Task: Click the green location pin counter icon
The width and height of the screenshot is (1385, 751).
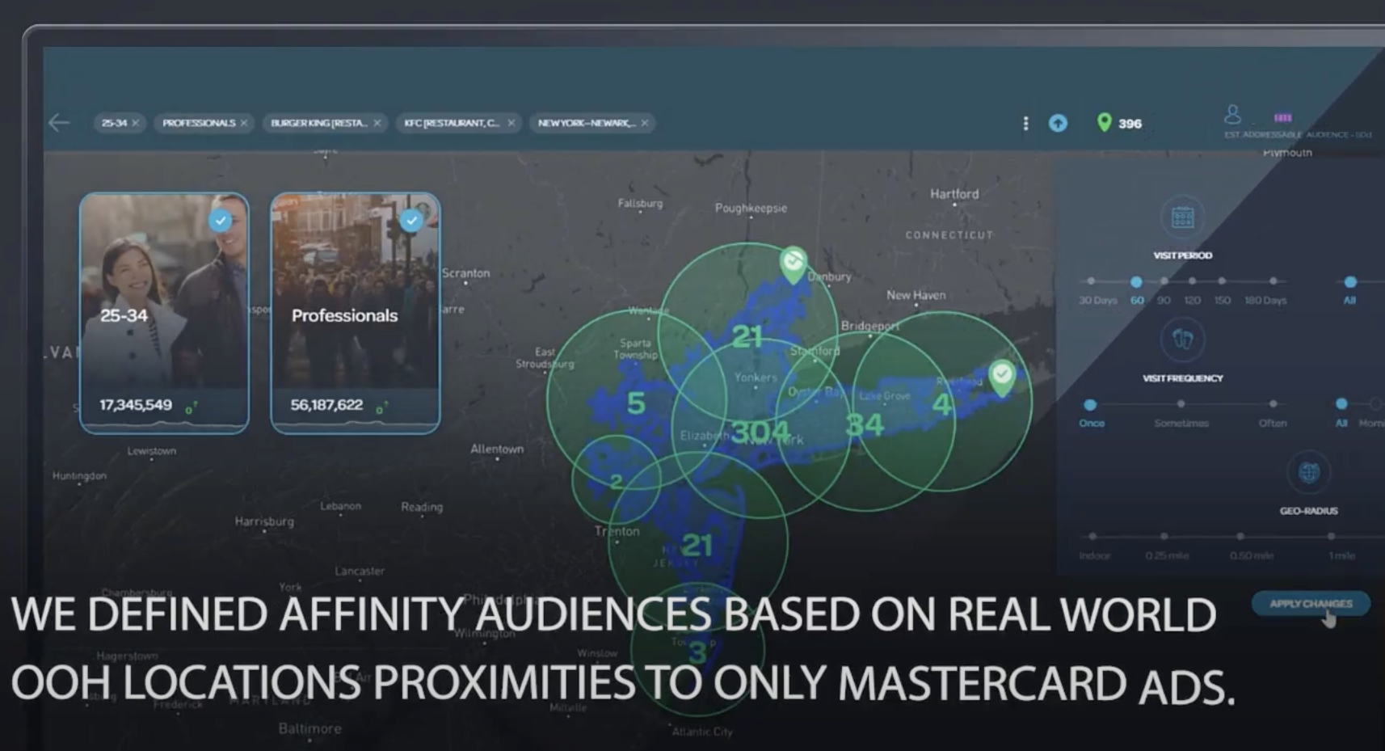Action: [x=1104, y=123]
